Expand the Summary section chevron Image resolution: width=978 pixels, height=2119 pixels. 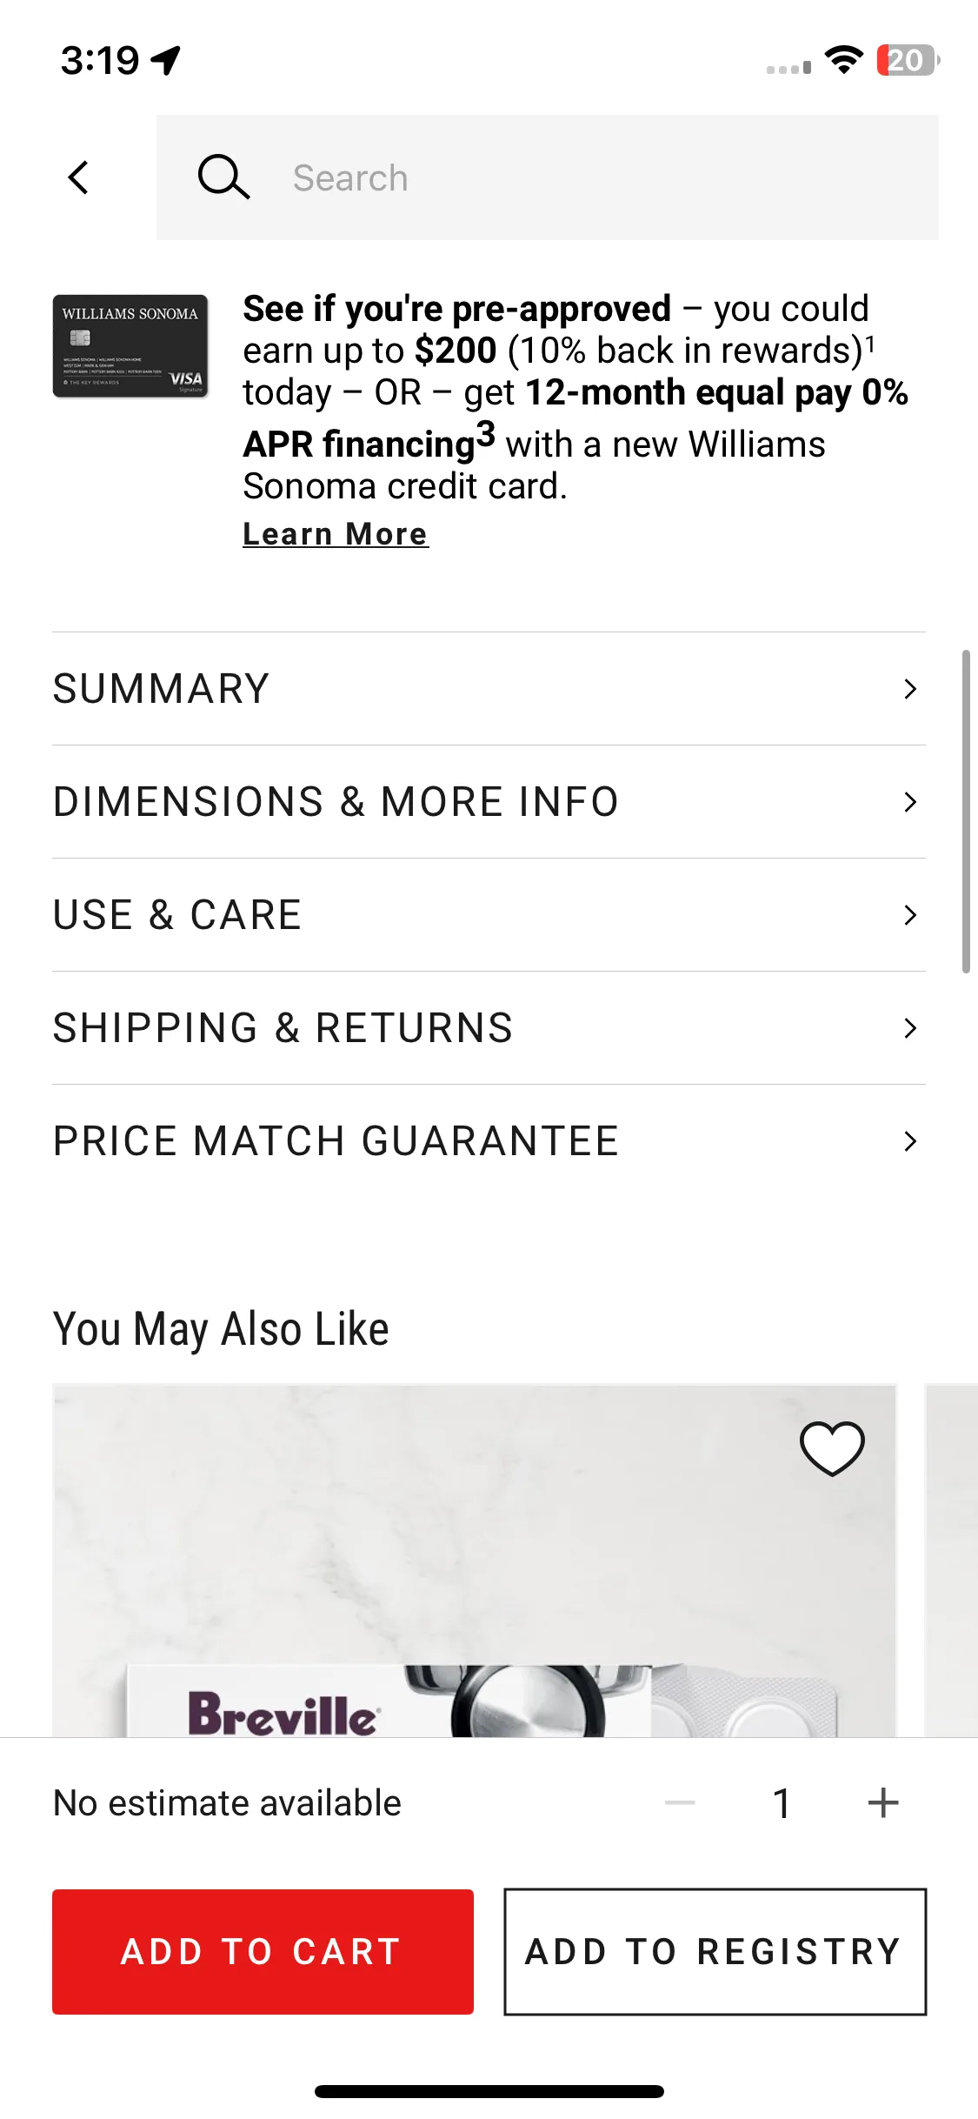[910, 689]
